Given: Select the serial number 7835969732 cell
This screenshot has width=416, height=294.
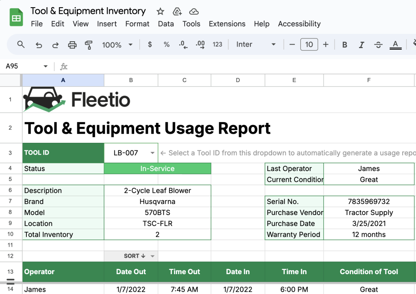Looking at the screenshot, I should [369, 202].
